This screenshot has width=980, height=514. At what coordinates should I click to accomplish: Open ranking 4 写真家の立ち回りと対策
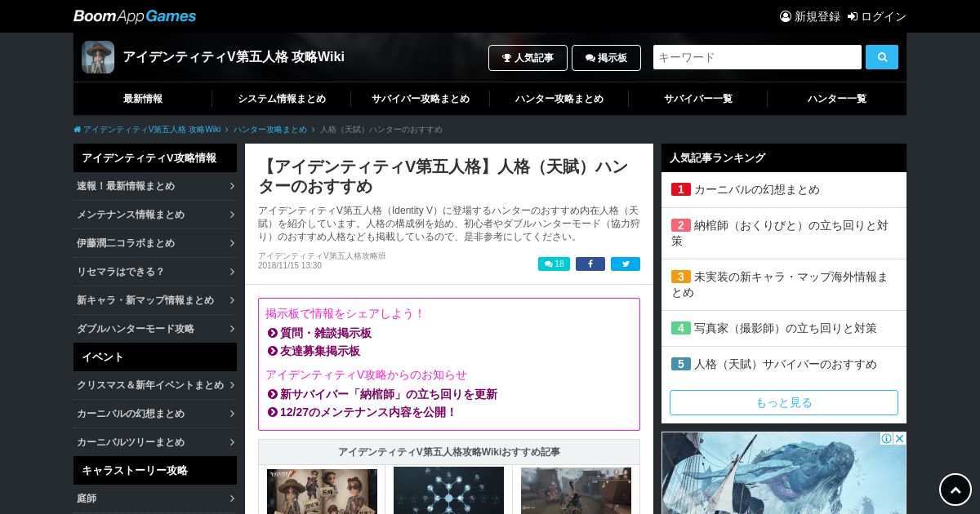coord(784,328)
